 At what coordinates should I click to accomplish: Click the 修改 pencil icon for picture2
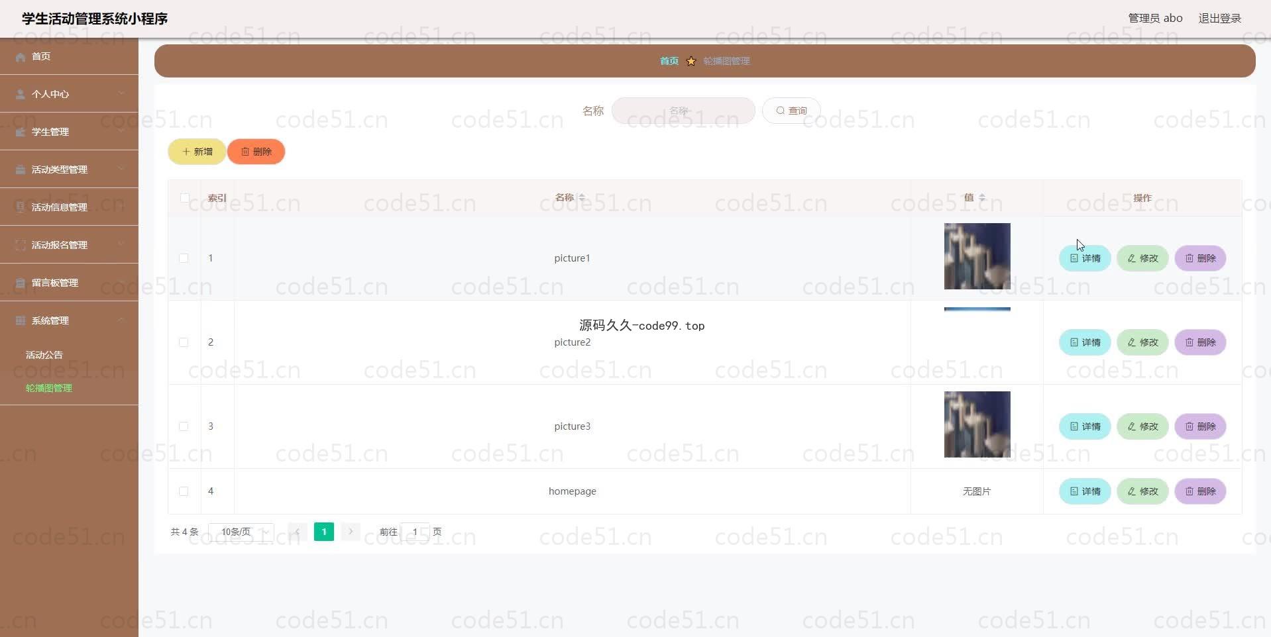(x=1132, y=342)
